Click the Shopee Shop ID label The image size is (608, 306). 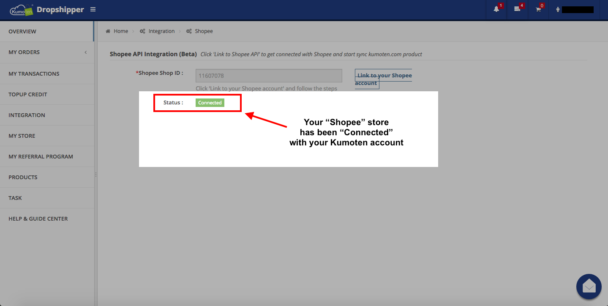159,73
